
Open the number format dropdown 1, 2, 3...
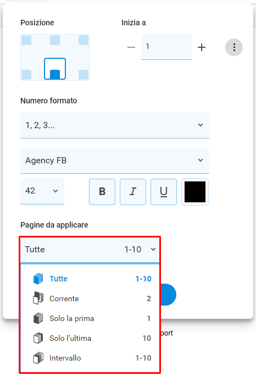coord(115,125)
